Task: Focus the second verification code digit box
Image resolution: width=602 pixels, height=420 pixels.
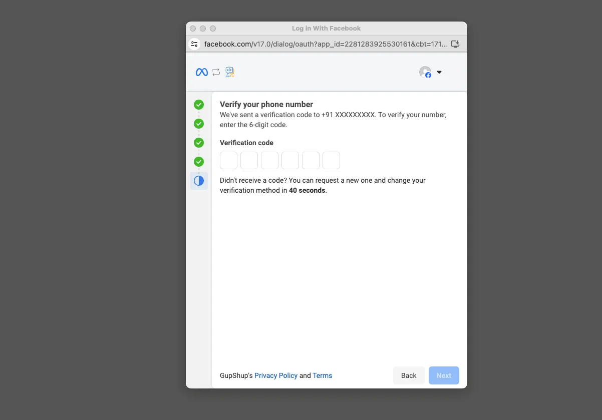Action: pyautogui.click(x=249, y=161)
